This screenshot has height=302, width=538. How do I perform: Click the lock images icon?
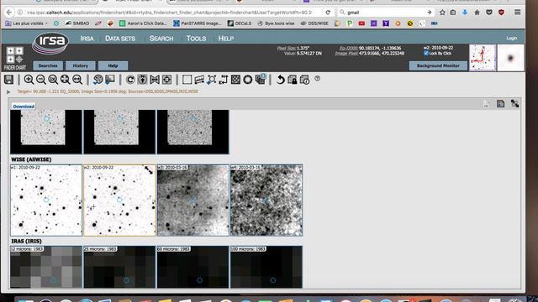(x=293, y=80)
